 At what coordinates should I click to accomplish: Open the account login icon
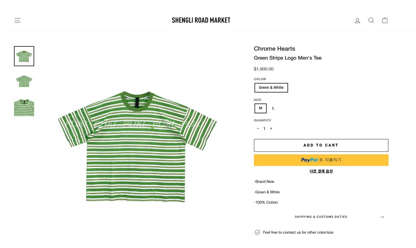[x=357, y=20]
